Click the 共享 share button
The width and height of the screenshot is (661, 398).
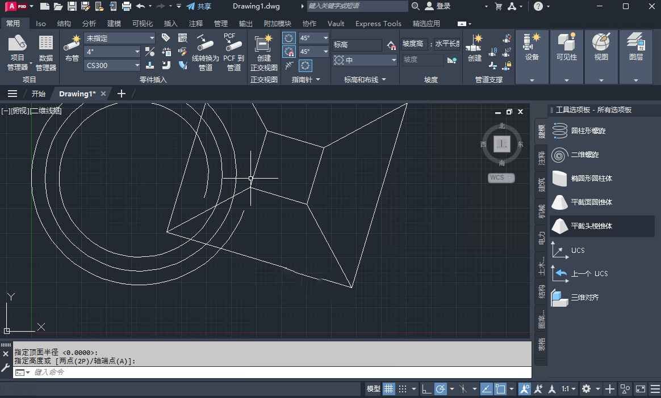(199, 6)
